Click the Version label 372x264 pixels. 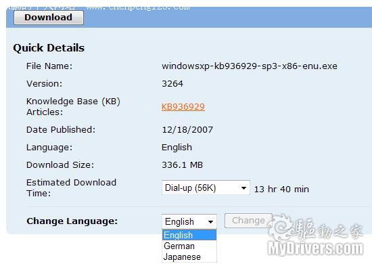[45, 83]
